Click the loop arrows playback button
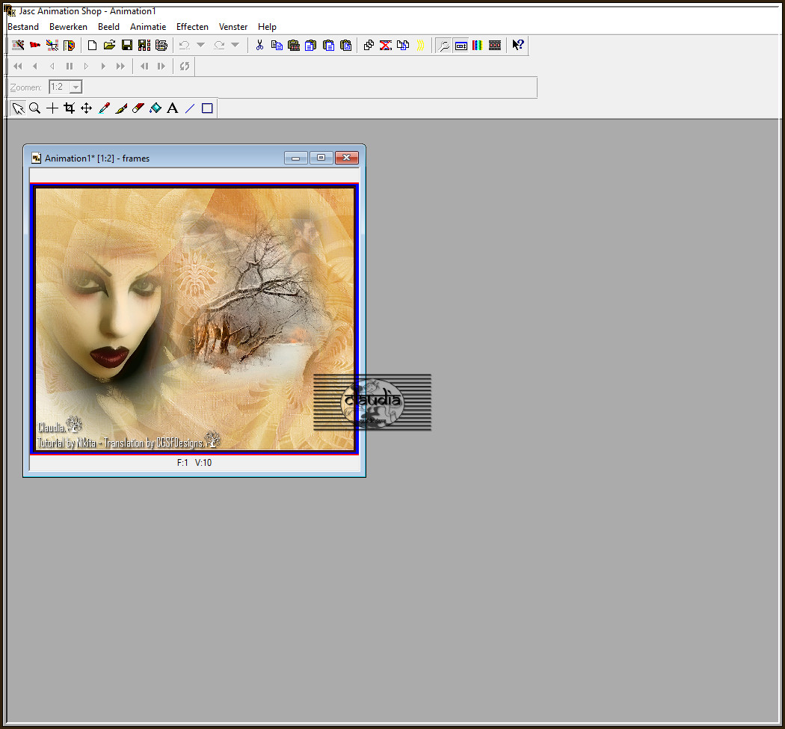 pos(185,66)
